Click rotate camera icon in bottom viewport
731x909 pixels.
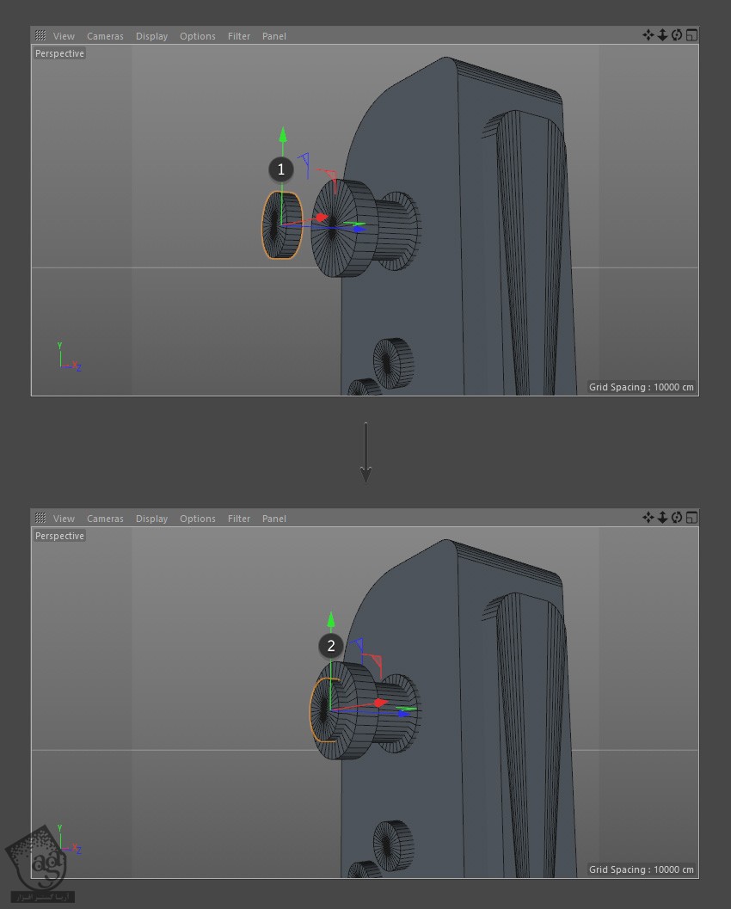click(677, 518)
